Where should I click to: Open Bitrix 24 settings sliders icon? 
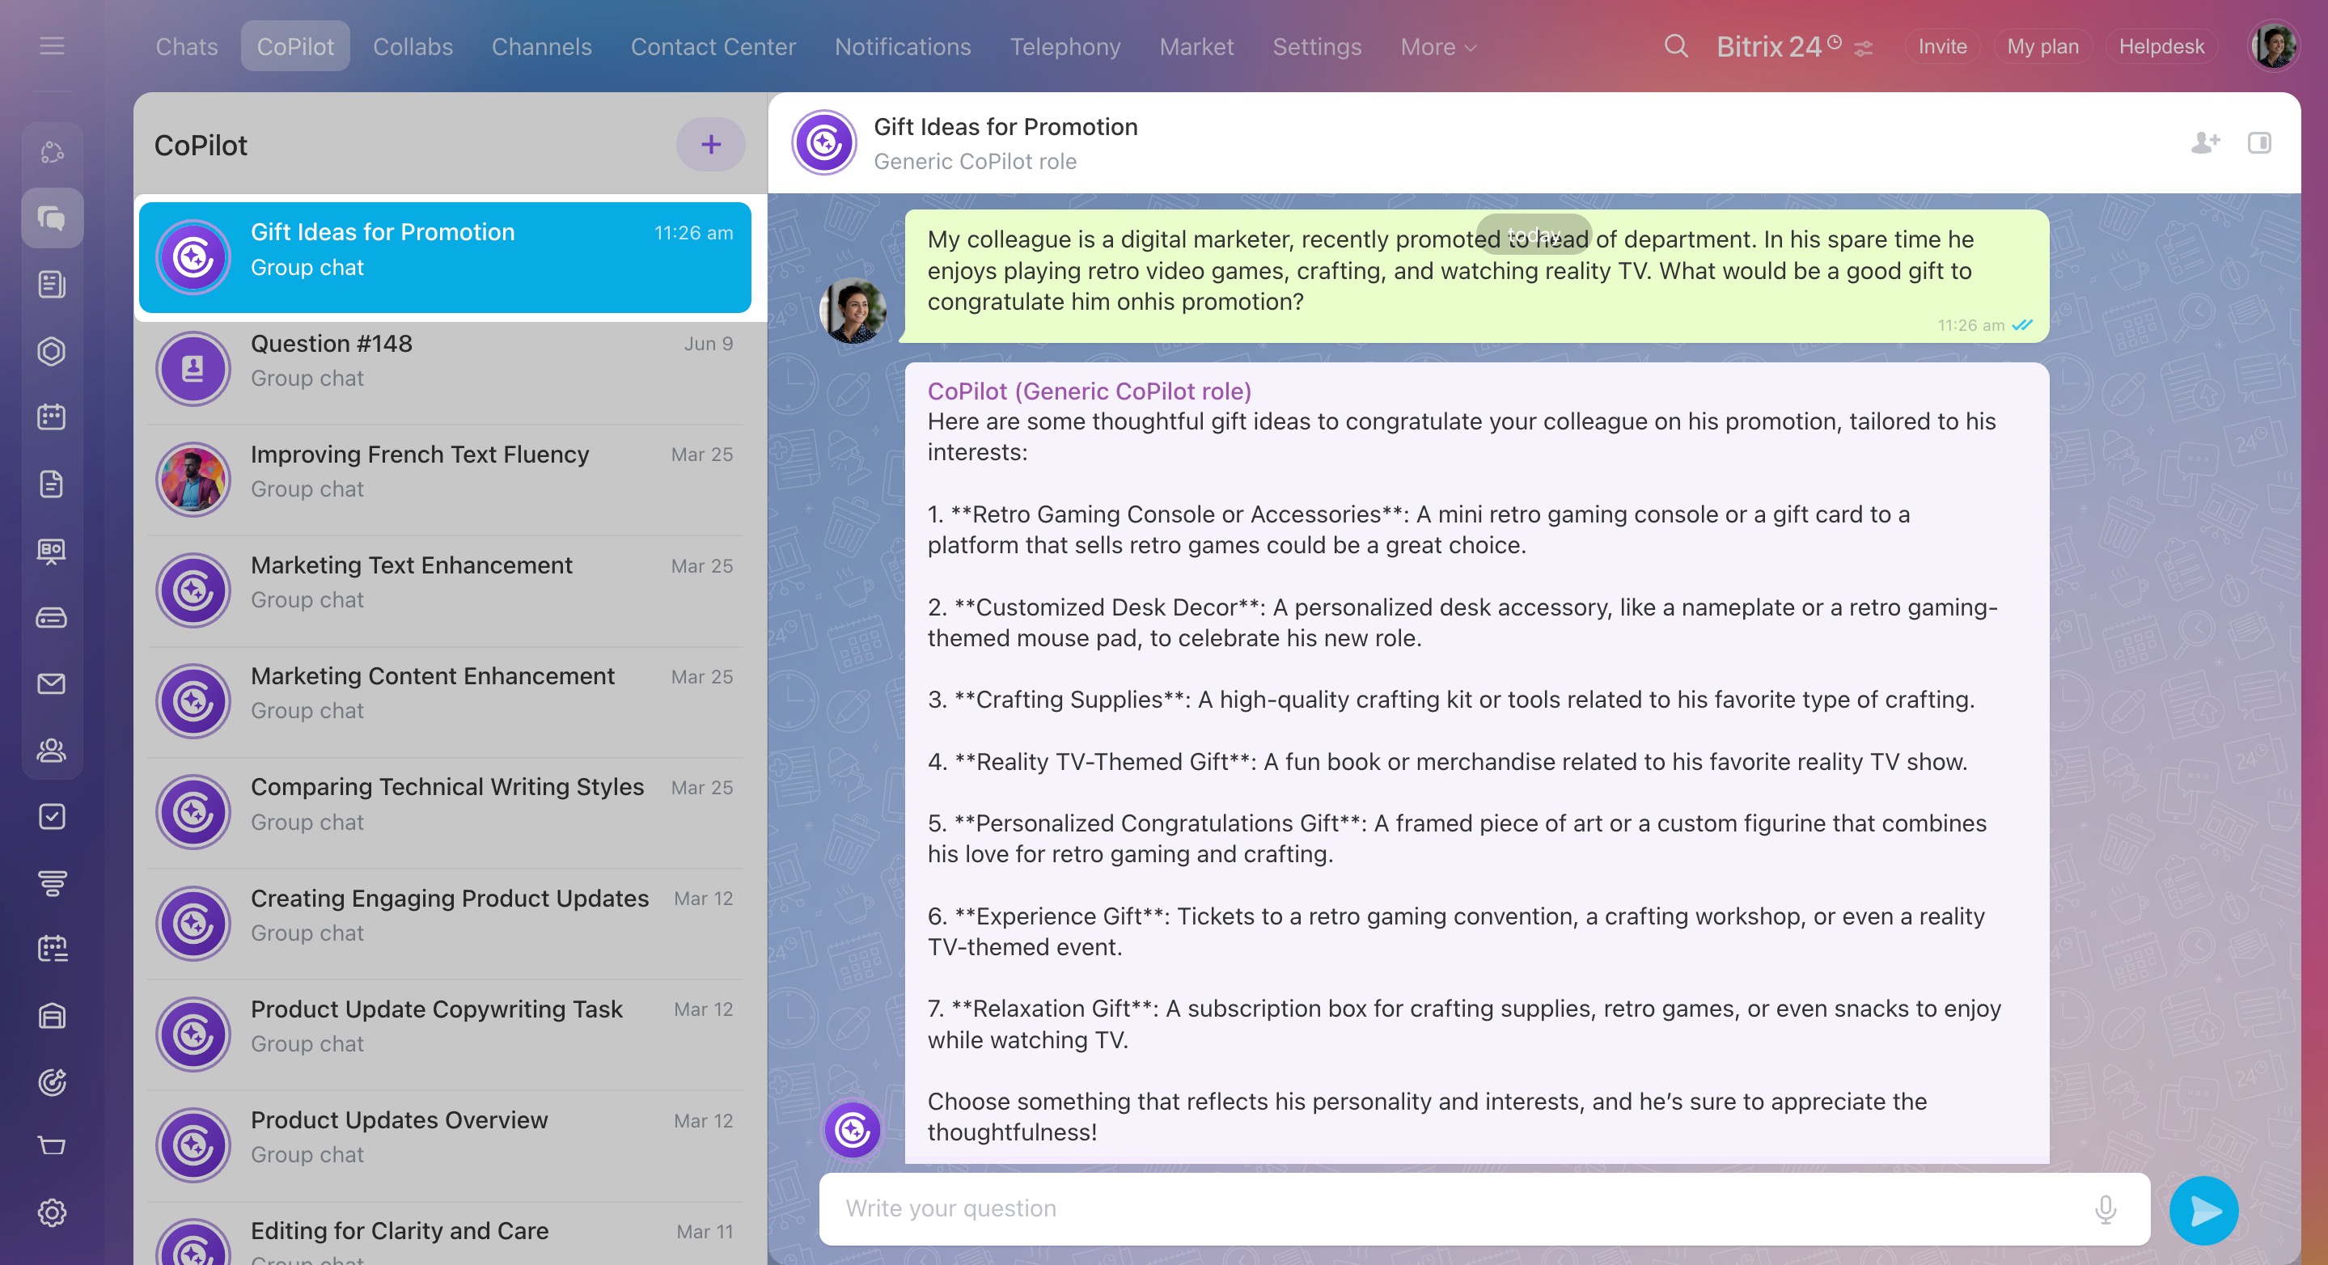coord(1863,49)
